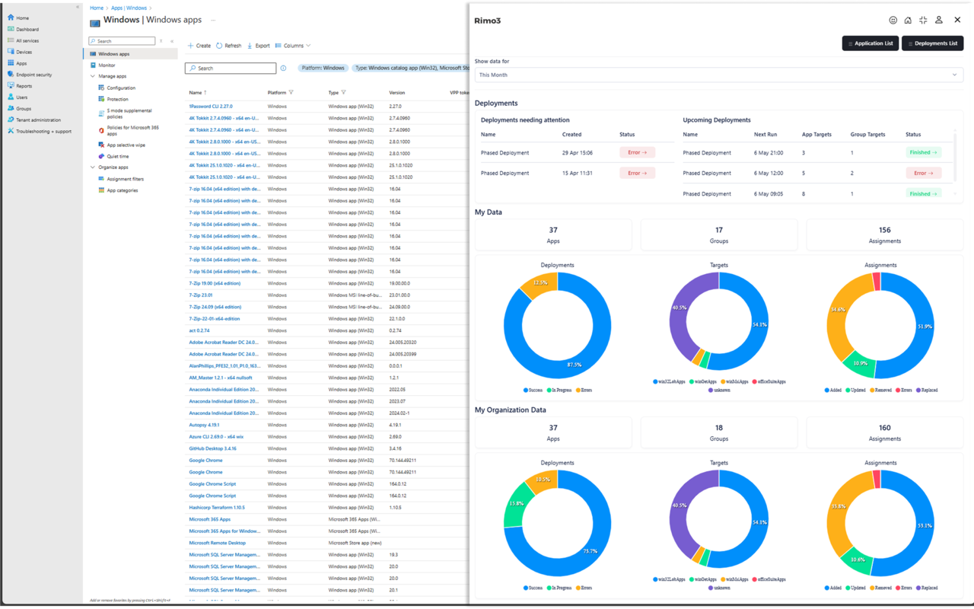The image size is (974, 609).
Task: Collapse the Manage apps section
Action: [x=93, y=76]
